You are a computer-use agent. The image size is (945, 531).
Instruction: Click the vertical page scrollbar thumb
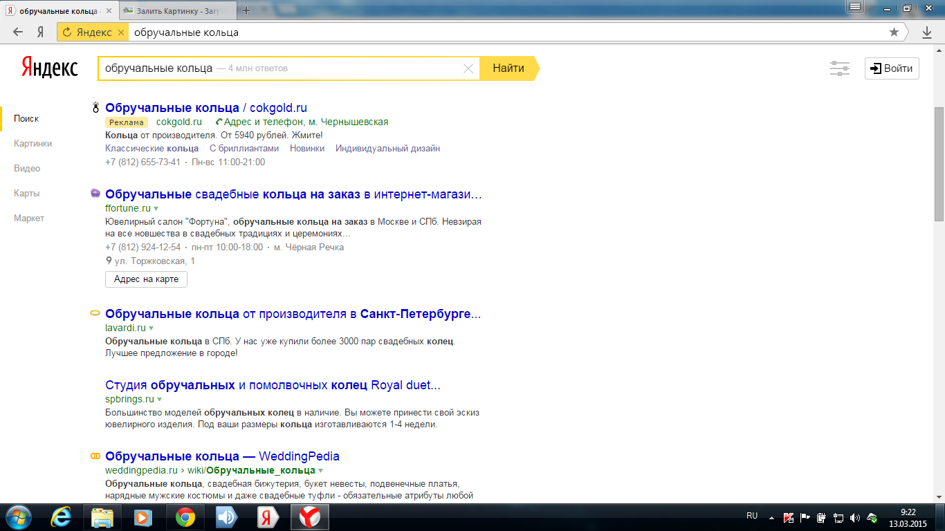[x=939, y=164]
